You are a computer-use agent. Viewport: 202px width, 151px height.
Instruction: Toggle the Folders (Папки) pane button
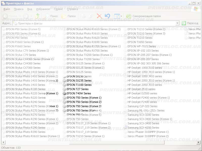[x=68, y=16]
